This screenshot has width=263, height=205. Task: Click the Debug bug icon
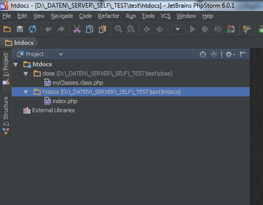click(205, 29)
